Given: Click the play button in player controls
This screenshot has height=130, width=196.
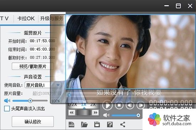Looking at the screenshot, I should (x=107, y=105).
